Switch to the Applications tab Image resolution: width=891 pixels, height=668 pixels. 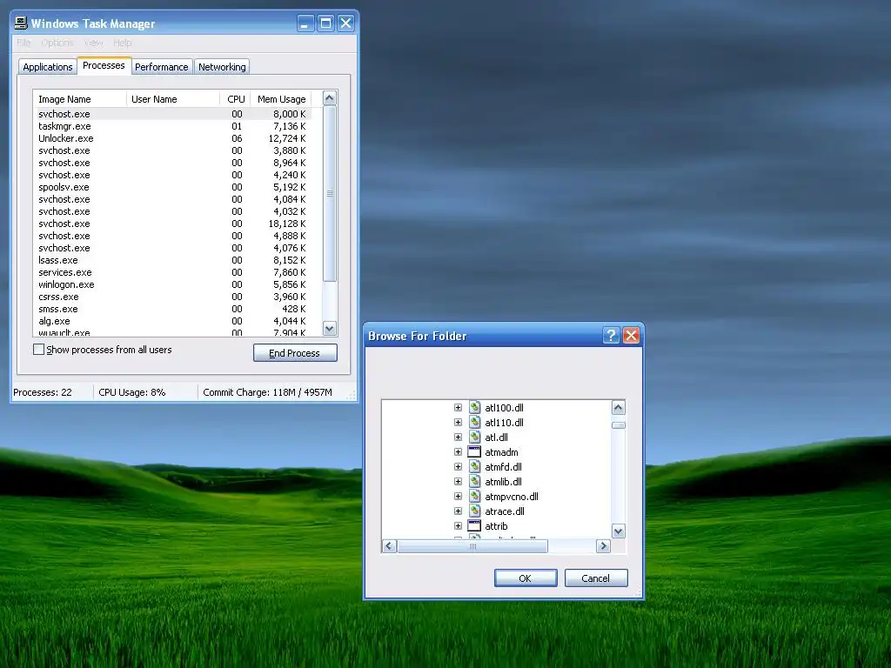(x=48, y=67)
